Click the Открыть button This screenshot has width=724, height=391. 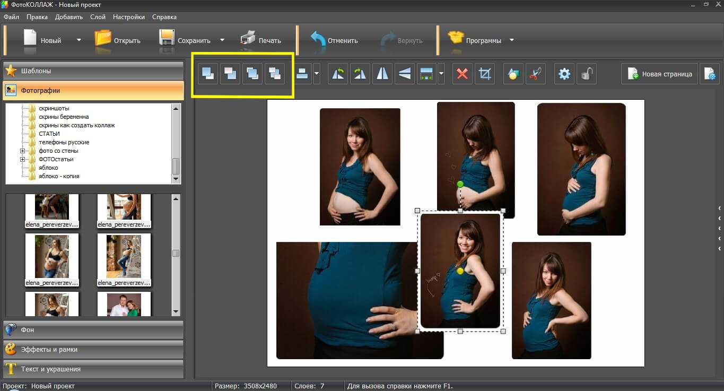coord(118,40)
